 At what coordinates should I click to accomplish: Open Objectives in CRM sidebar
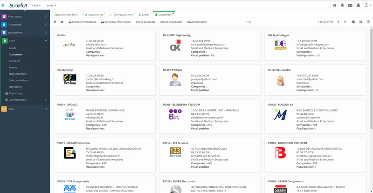pyautogui.click(x=15, y=87)
